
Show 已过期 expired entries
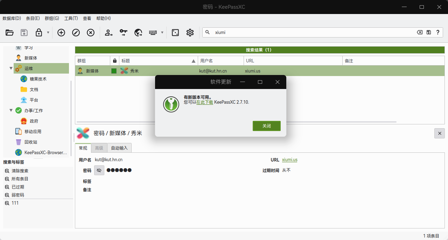point(17,187)
